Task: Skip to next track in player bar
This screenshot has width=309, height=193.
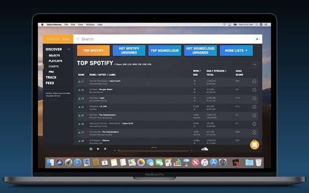Action: click(x=105, y=149)
